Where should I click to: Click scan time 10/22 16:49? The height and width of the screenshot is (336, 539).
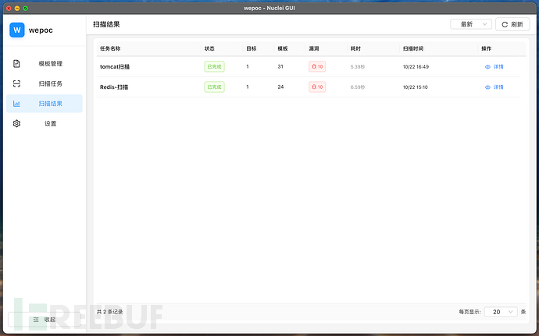coord(416,66)
